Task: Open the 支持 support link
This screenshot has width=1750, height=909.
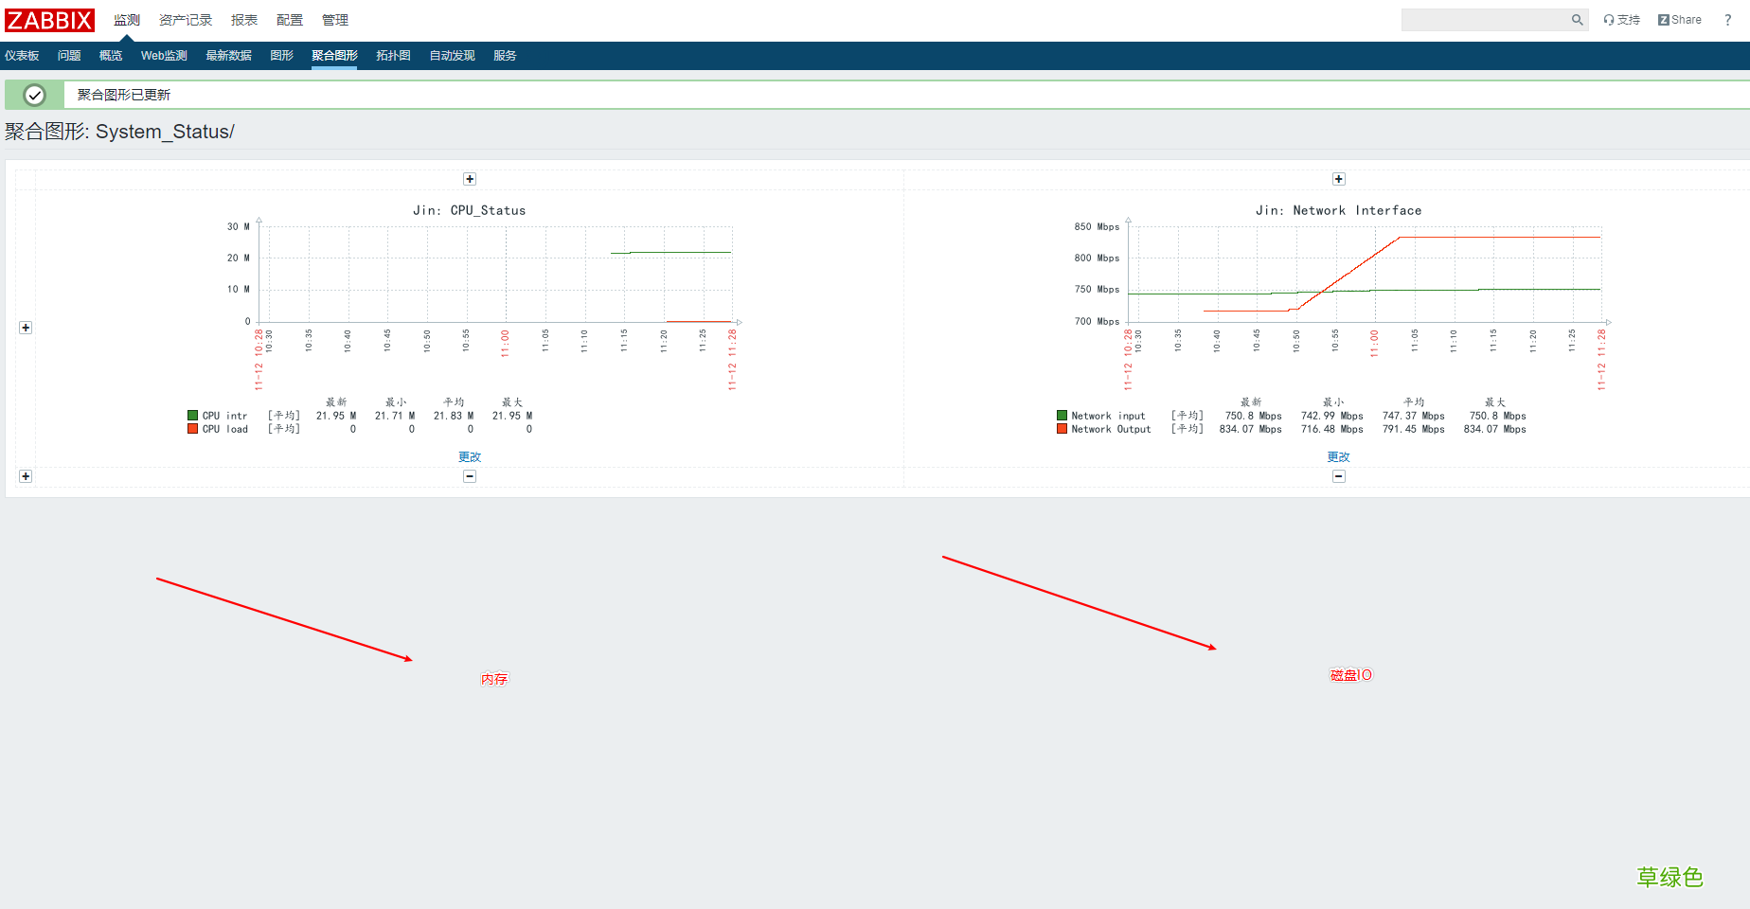Action: [1621, 20]
